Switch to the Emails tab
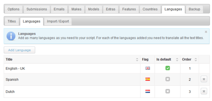Image resolution: width=212 pixels, height=101 pixels. [x=59, y=9]
